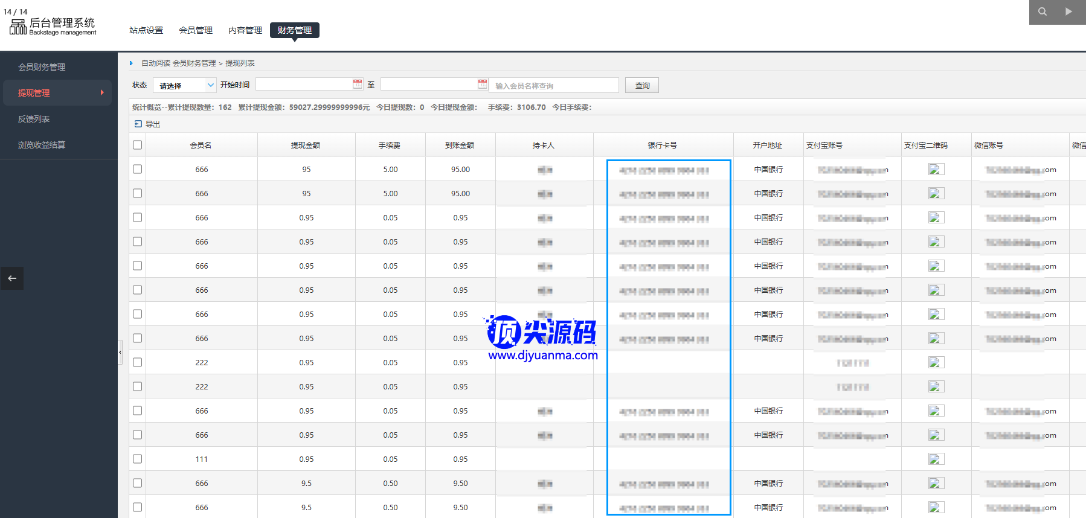Viewport: 1086px width, 518px height.
Task: Open Alipay QR code image in first row
Action: [936, 170]
